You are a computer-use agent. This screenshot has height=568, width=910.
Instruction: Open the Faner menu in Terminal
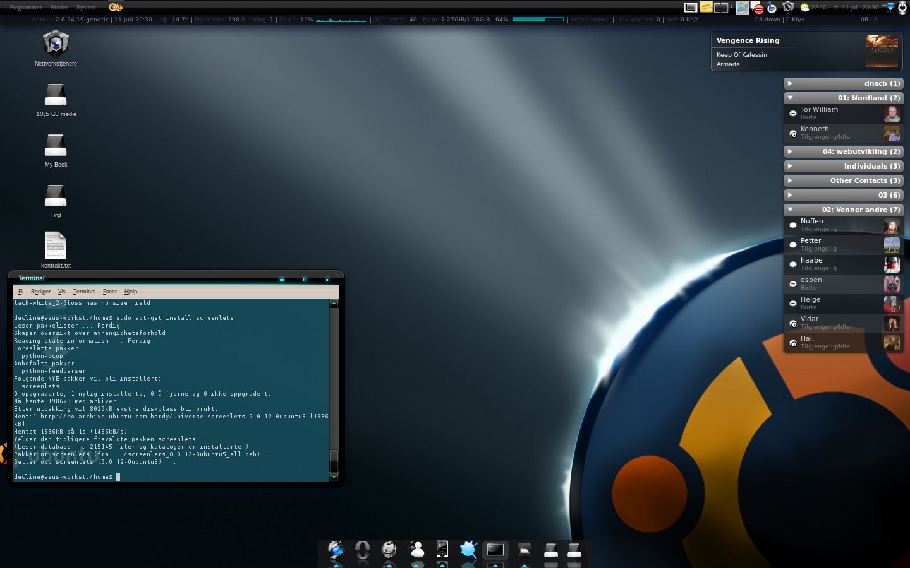[x=110, y=292]
